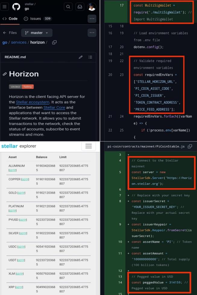Open the stellar explorer logo
This screenshot has height=295, width=197.
coord(19,146)
